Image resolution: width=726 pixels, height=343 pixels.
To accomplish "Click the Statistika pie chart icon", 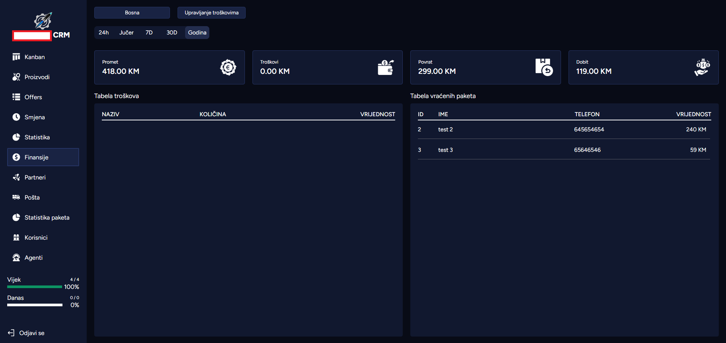I will tap(16, 137).
